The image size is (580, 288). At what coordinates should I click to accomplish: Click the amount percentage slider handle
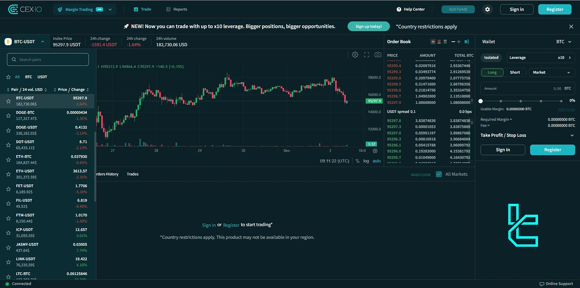click(x=481, y=101)
